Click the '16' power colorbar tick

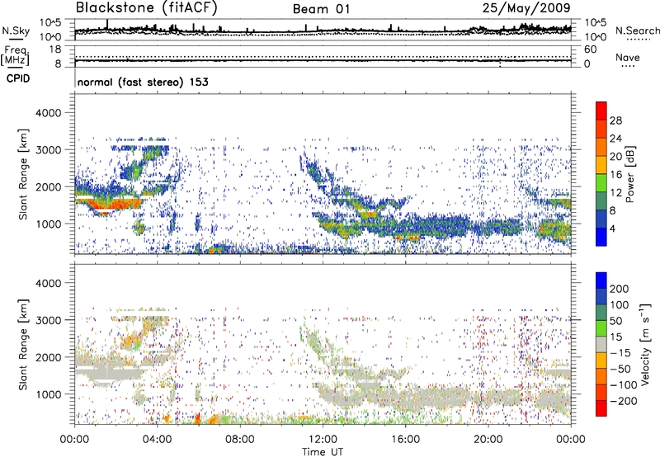pyautogui.click(x=615, y=175)
